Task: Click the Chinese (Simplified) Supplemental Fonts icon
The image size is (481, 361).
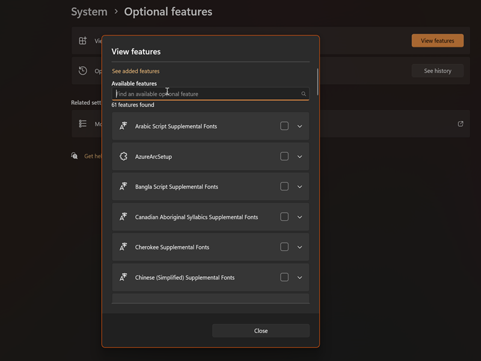Action: pyautogui.click(x=123, y=277)
